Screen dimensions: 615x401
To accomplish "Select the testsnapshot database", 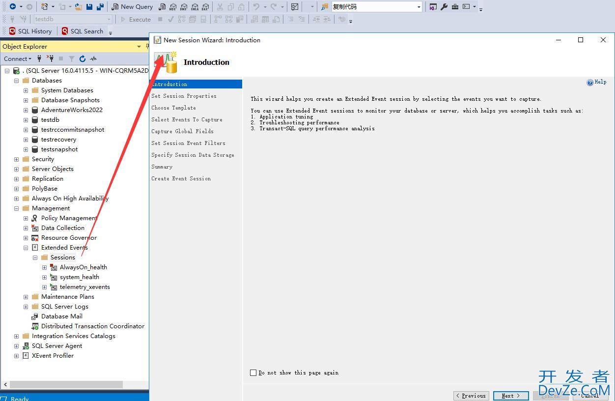I will [59, 149].
